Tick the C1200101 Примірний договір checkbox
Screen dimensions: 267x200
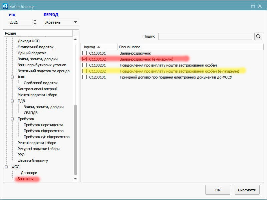pos(85,77)
